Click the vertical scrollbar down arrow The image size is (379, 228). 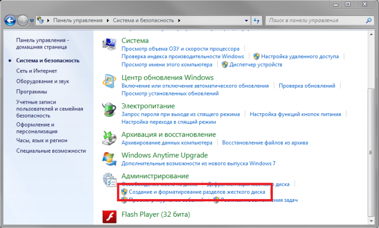(x=372, y=221)
